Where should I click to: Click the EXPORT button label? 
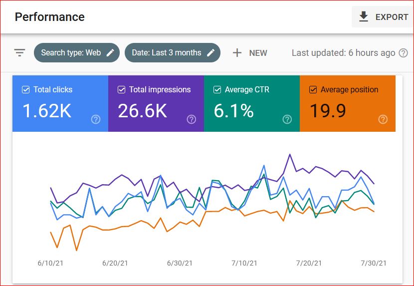(392, 17)
